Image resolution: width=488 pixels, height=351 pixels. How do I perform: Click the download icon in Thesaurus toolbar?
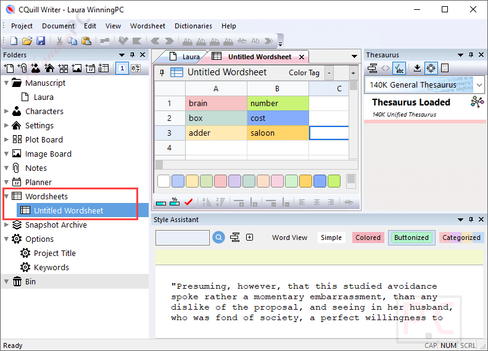tap(417, 68)
